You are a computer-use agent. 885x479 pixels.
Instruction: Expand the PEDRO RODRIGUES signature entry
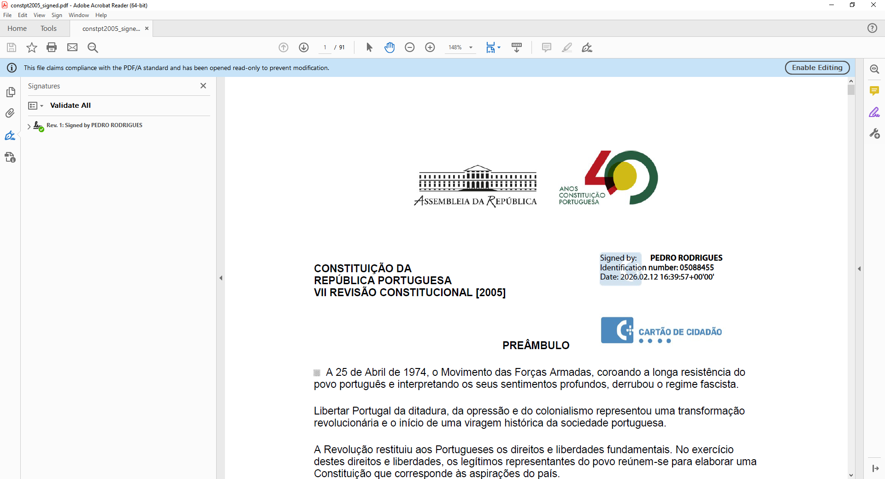coord(29,126)
